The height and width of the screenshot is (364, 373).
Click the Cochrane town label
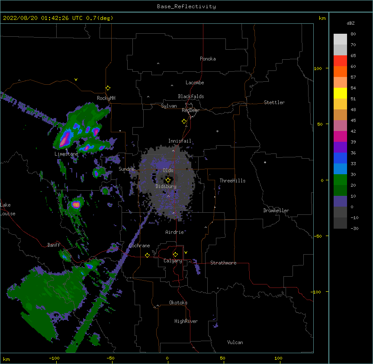(x=139, y=246)
